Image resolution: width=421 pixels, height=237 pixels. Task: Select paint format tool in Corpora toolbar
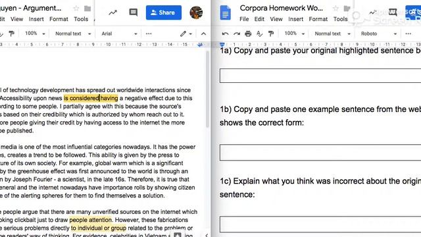[x=271, y=34]
